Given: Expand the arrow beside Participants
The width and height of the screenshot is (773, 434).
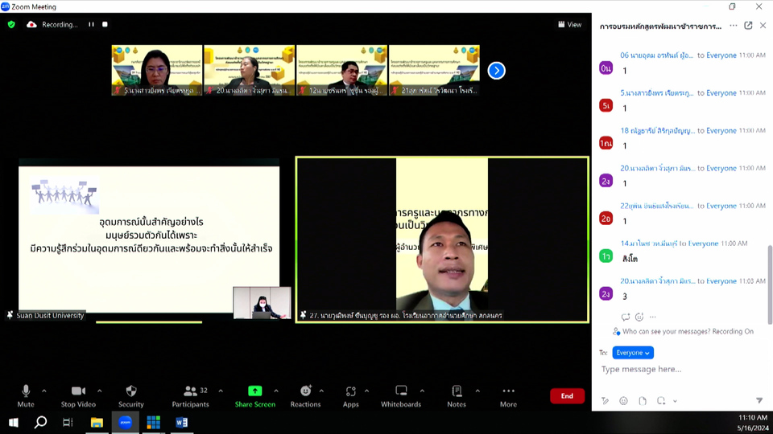Looking at the screenshot, I should [x=221, y=391].
